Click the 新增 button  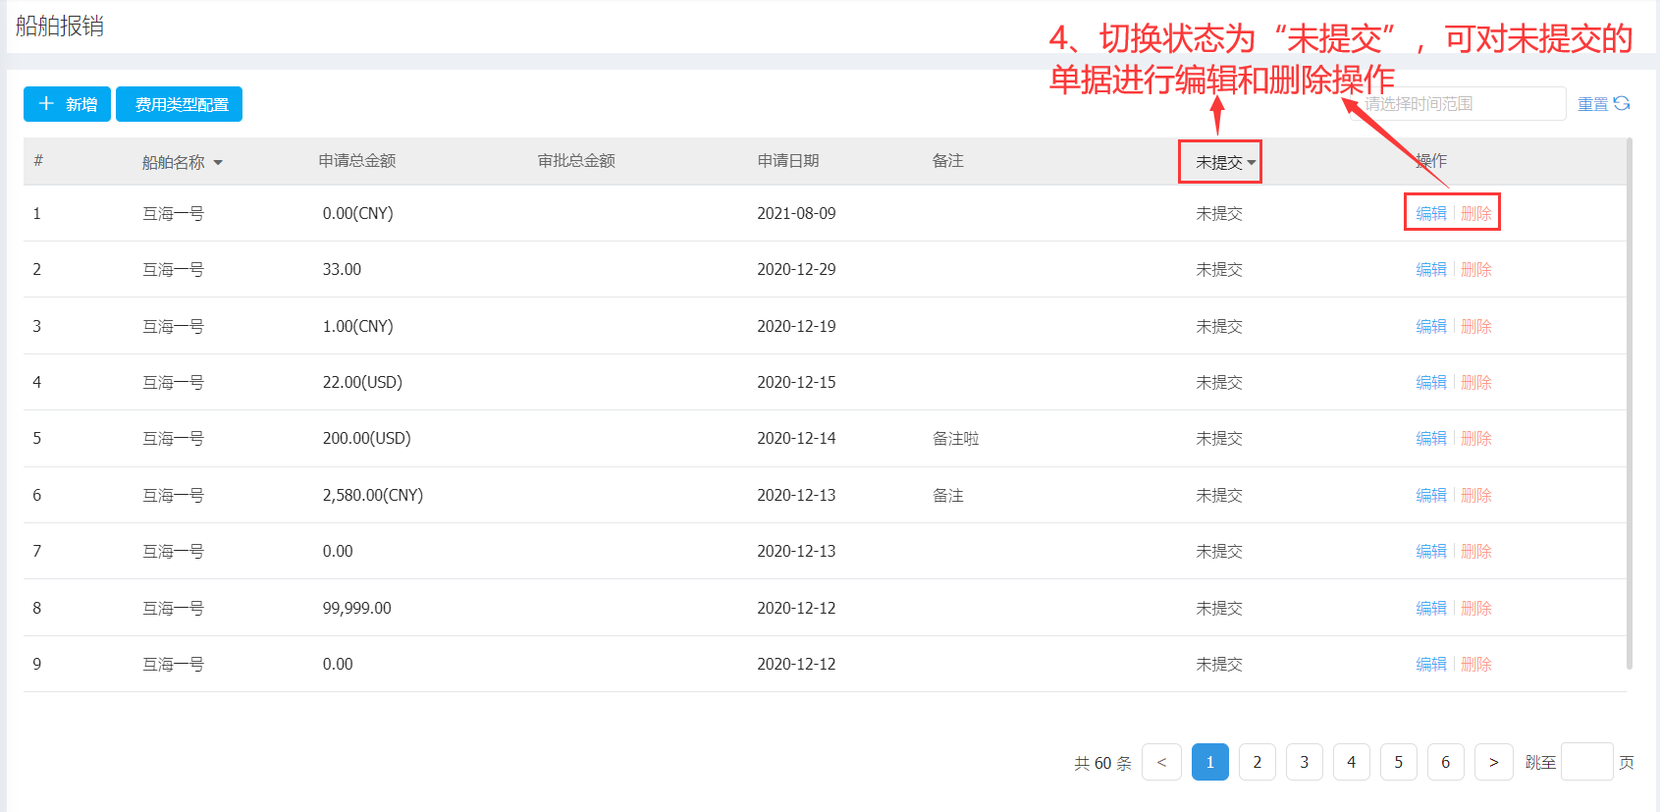tap(67, 104)
